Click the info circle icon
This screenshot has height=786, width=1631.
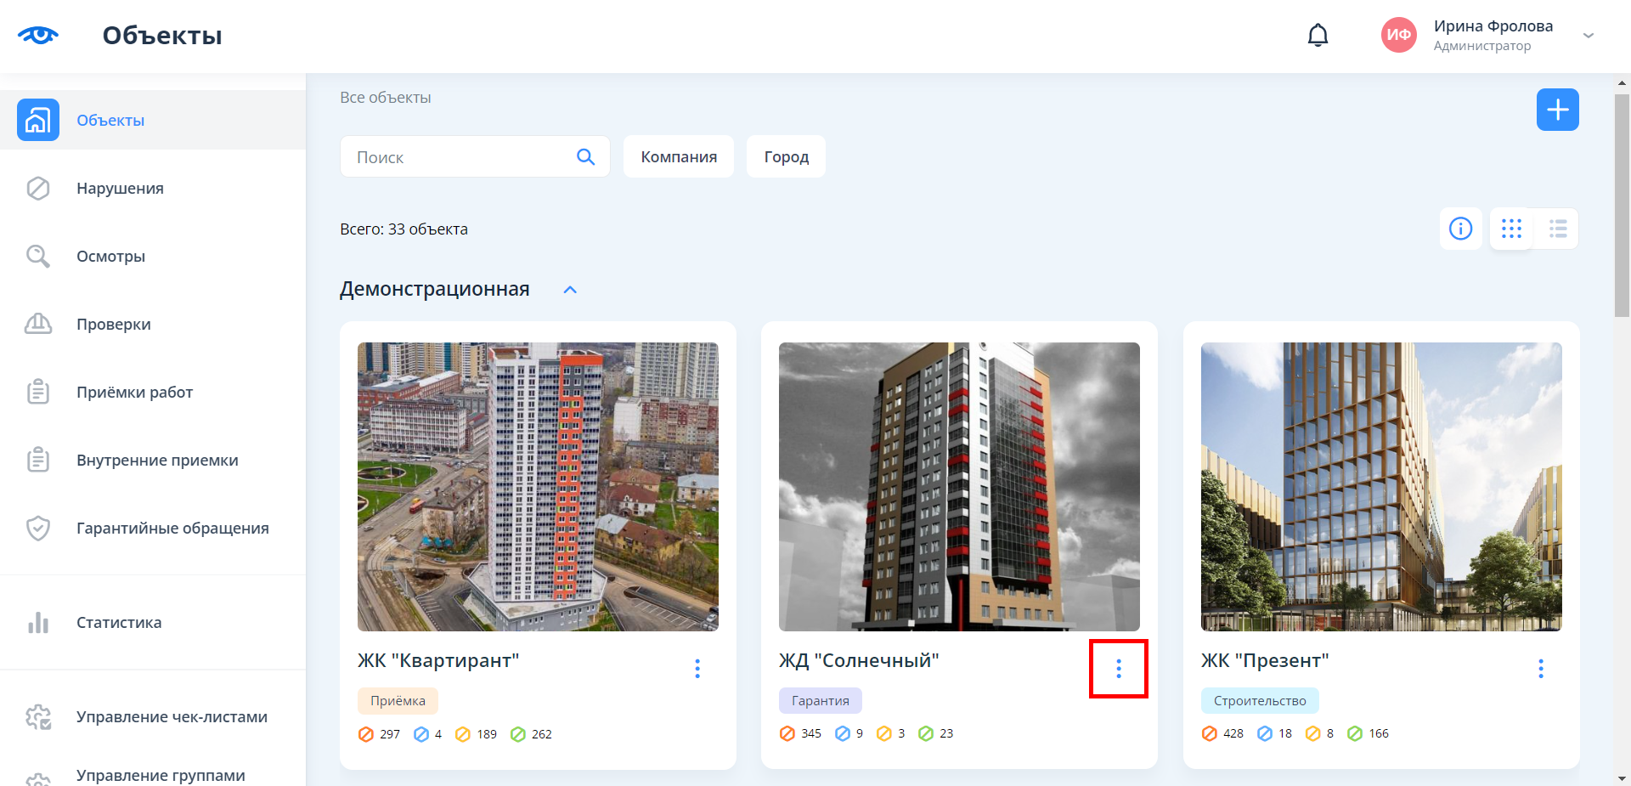tap(1460, 229)
